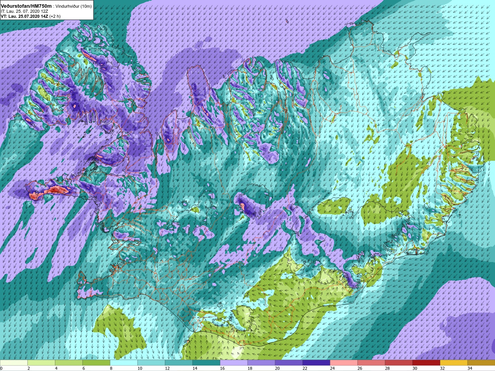
Task: Click the olive green 6–8 legend swatch
Action: pyautogui.click(x=96, y=363)
